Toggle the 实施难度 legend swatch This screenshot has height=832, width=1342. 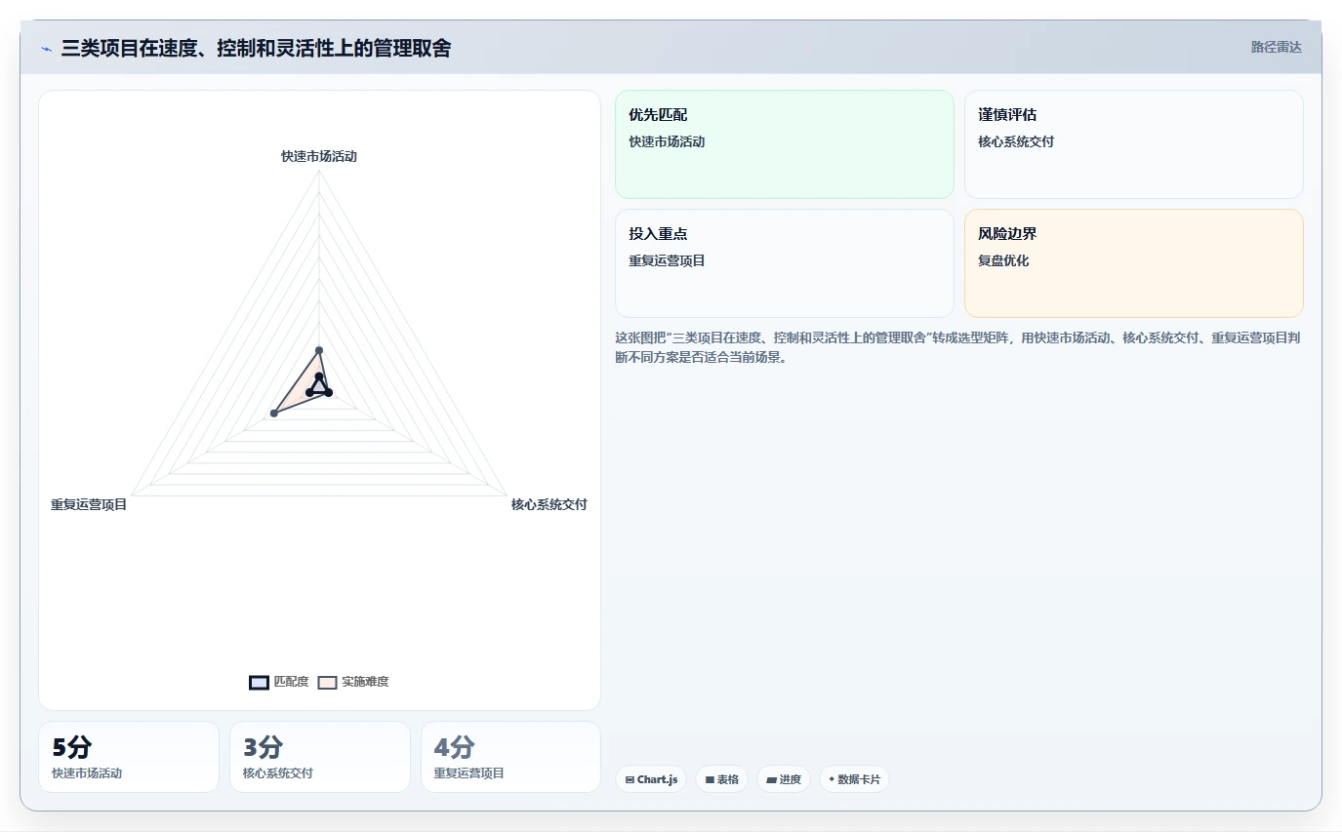pyautogui.click(x=327, y=682)
